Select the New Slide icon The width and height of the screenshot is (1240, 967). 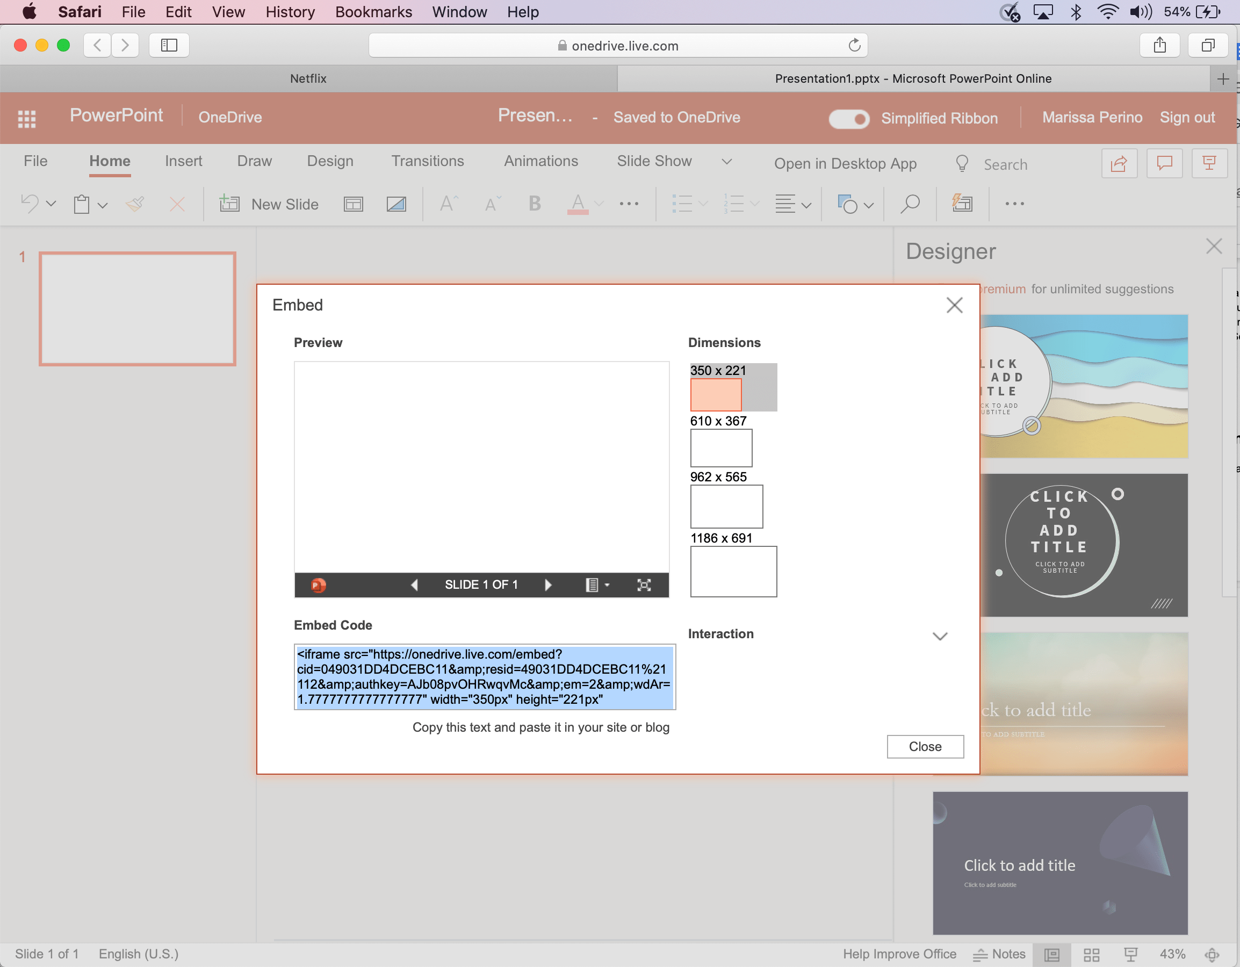coord(229,203)
